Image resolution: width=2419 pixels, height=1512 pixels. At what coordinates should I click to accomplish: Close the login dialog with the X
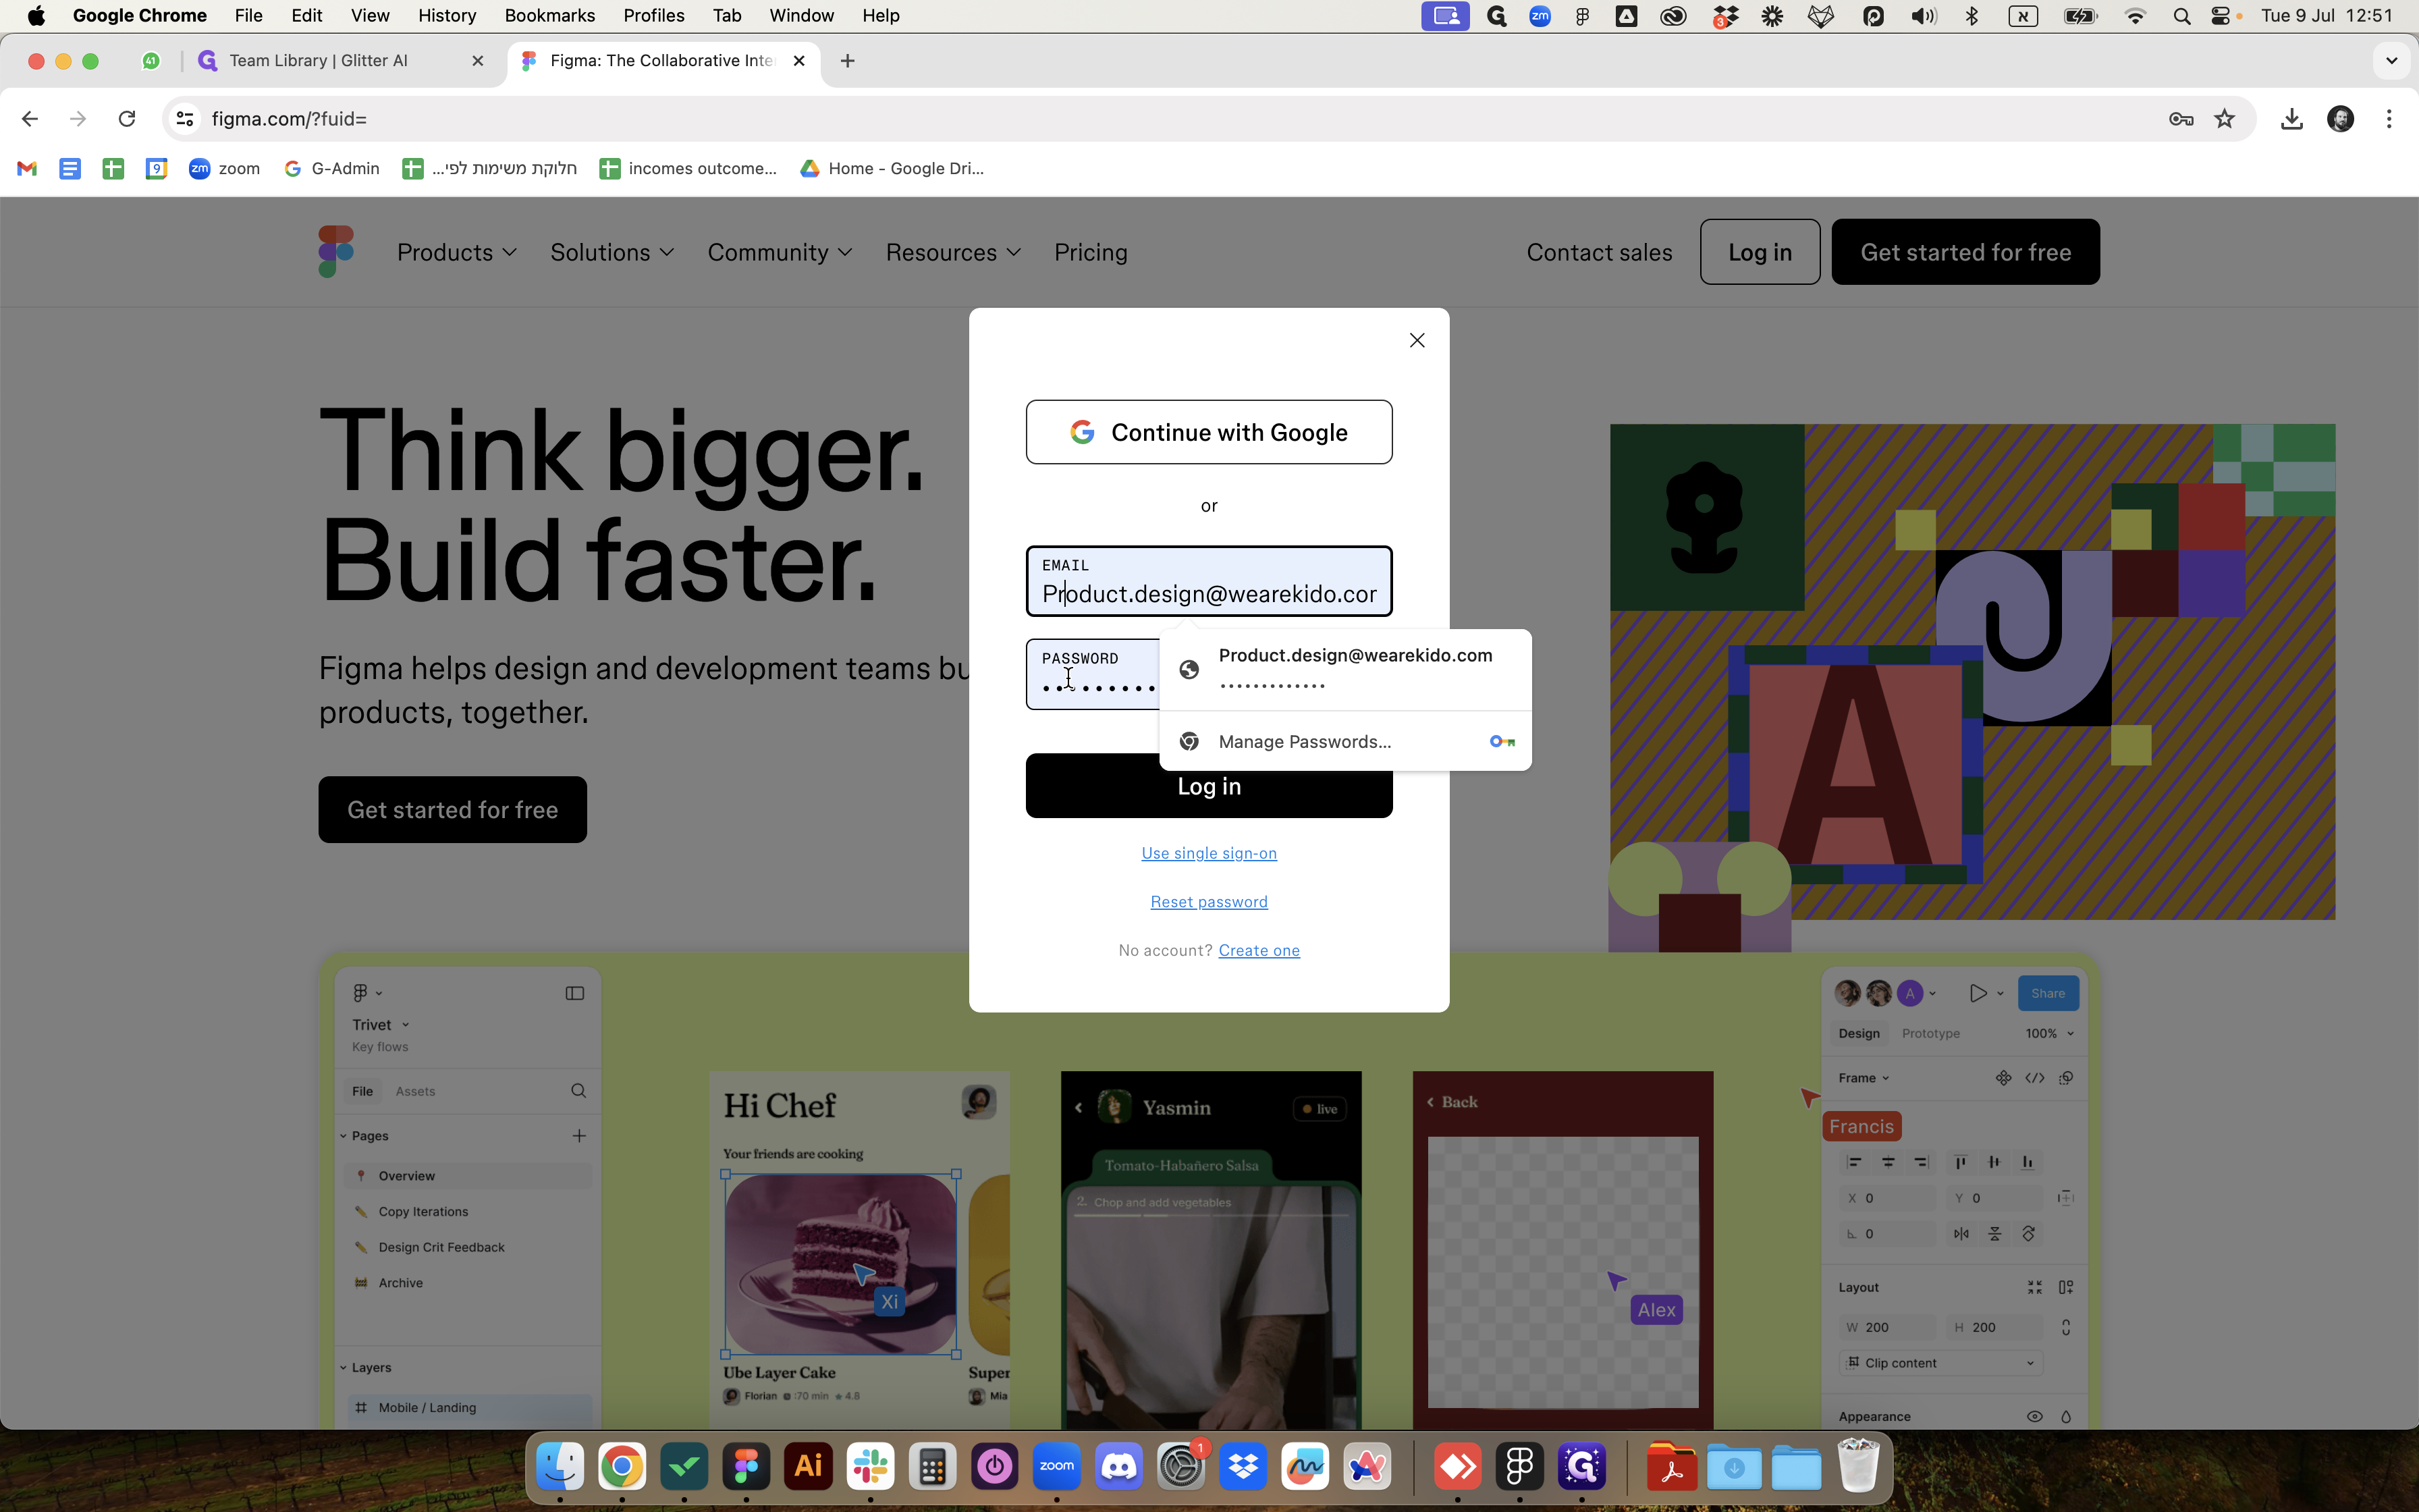[1417, 340]
